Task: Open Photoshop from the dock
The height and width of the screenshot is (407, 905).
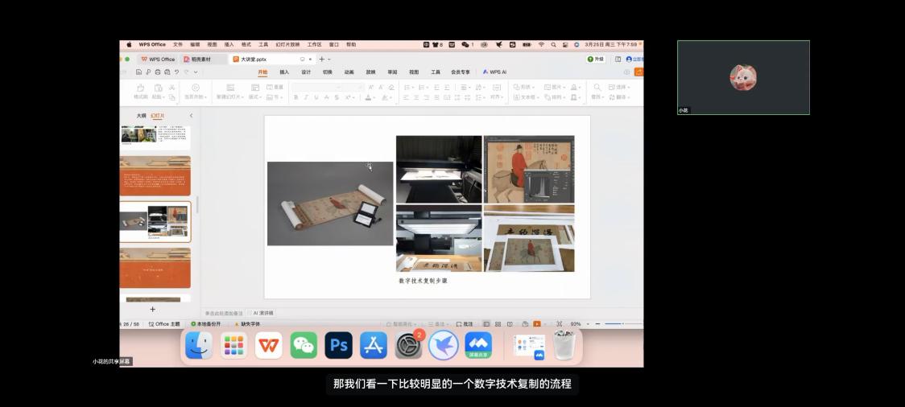Action: coord(338,346)
